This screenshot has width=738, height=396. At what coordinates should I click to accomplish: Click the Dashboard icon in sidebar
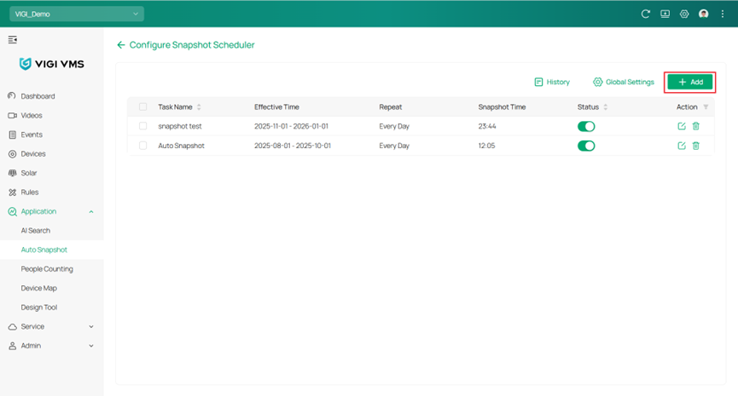click(x=12, y=96)
